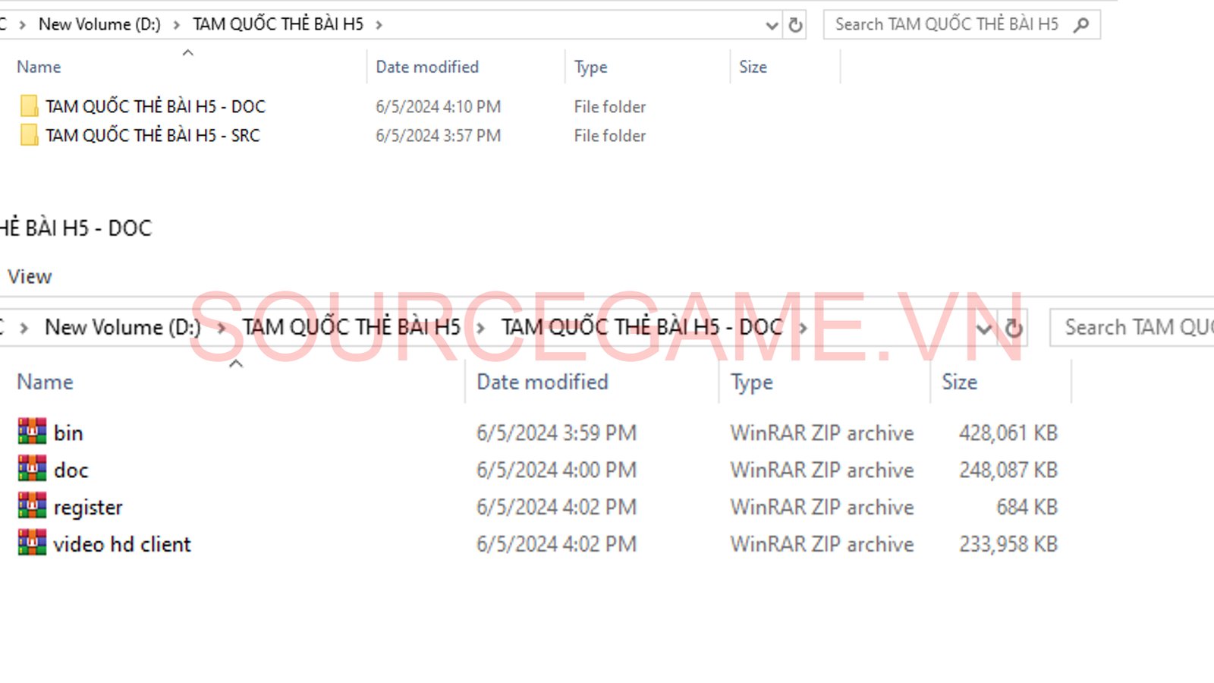Expand the lower address bar history dropdown
Viewport: 1214px width, 683px height.
(983, 329)
